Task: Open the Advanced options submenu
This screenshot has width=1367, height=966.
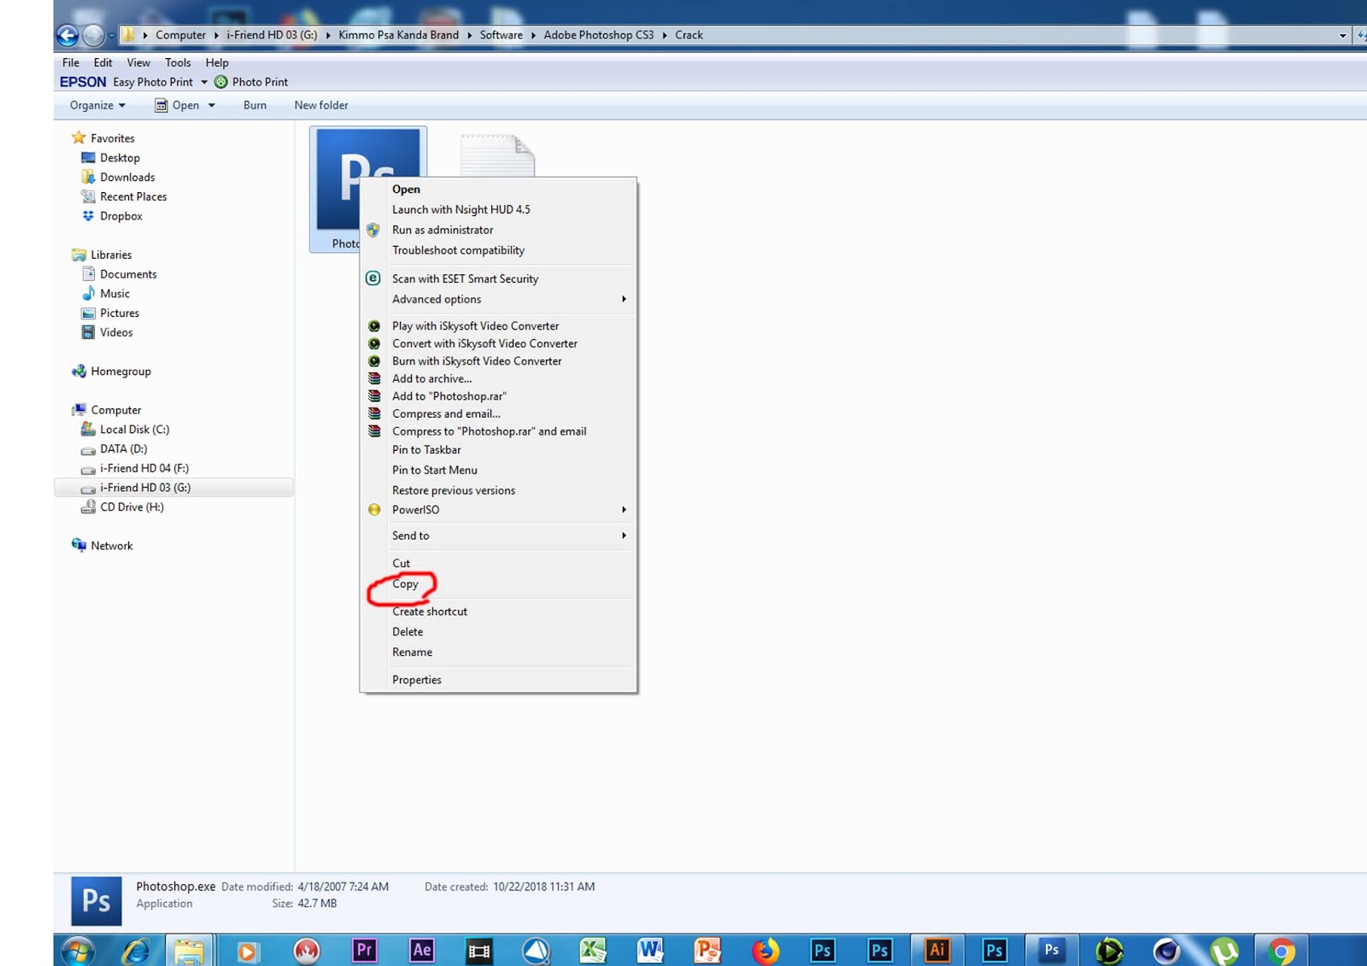Action: click(x=498, y=299)
